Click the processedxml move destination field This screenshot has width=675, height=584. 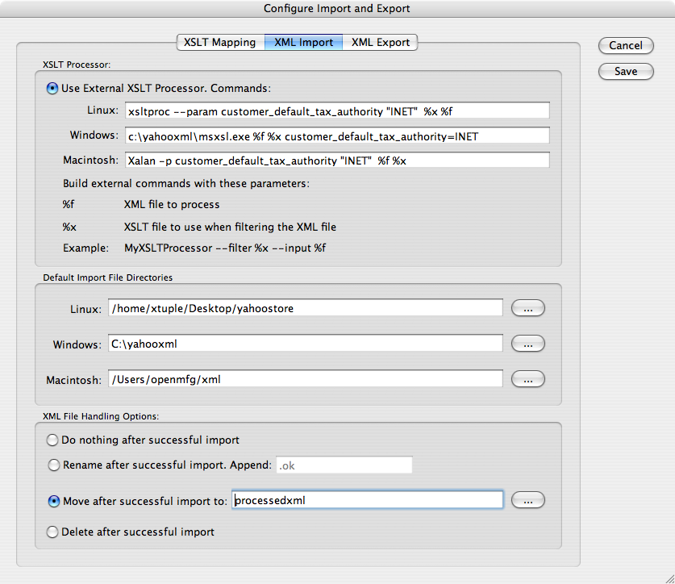pyautogui.click(x=367, y=501)
